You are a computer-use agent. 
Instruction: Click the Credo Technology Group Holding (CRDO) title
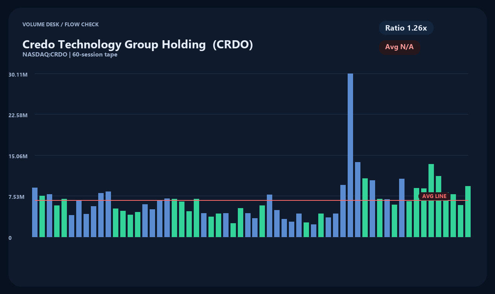click(138, 44)
